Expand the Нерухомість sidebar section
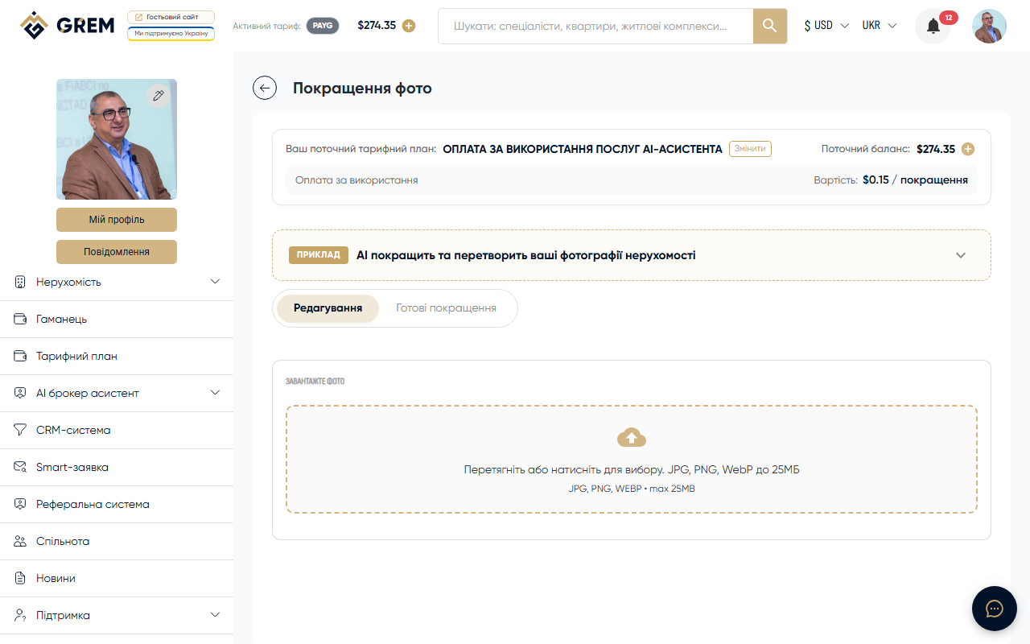 (x=214, y=281)
